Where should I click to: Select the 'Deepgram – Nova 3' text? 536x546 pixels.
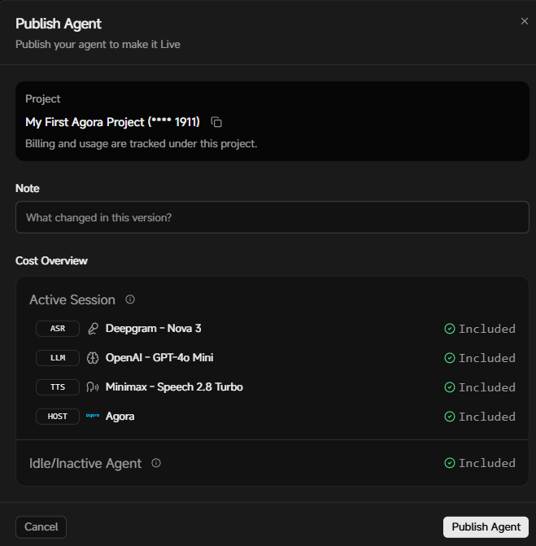(x=154, y=329)
